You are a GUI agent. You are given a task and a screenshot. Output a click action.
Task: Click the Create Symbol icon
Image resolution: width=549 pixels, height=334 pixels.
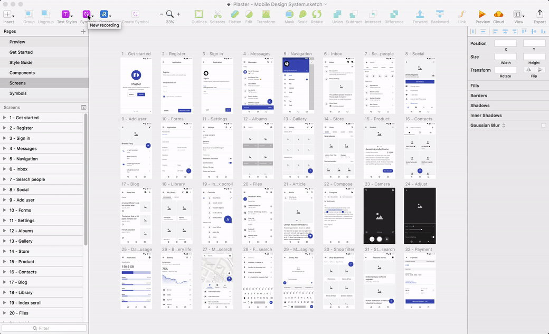pyautogui.click(x=135, y=14)
